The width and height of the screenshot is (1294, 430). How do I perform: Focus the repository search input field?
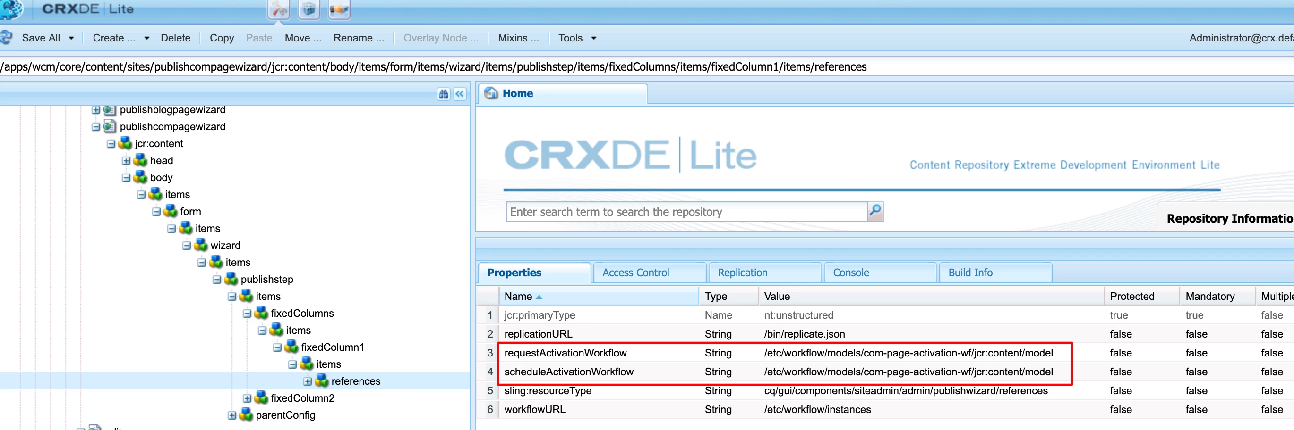pyautogui.click(x=686, y=212)
